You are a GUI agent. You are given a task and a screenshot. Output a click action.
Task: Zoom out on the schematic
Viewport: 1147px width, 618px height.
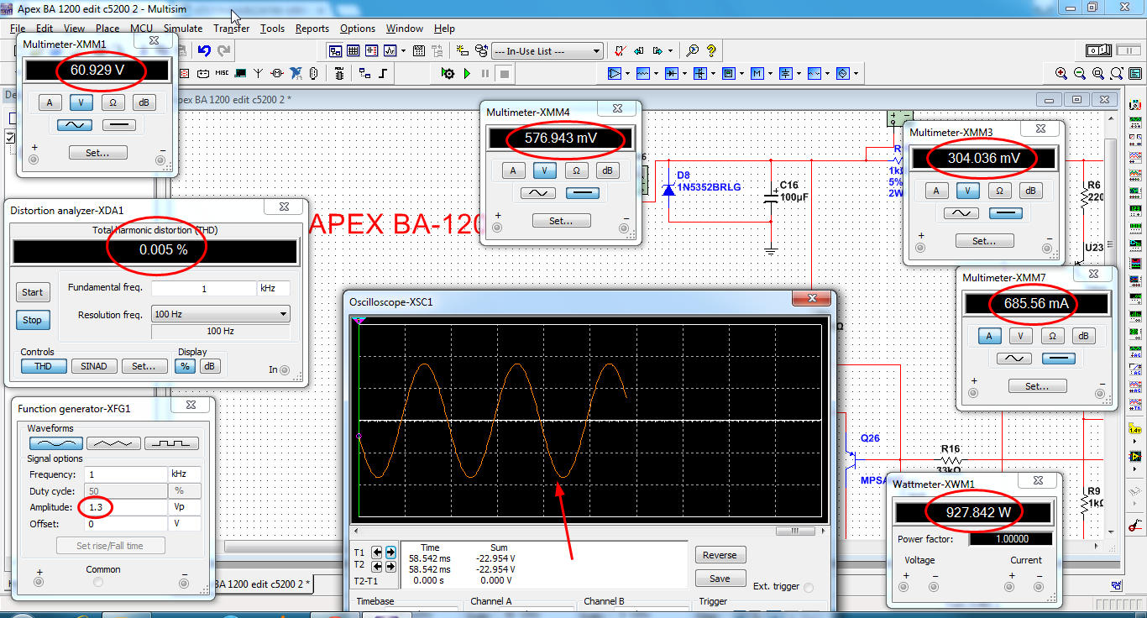coord(1080,73)
